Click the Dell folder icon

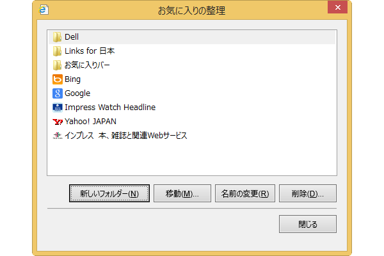pyautogui.click(x=57, y=37)
